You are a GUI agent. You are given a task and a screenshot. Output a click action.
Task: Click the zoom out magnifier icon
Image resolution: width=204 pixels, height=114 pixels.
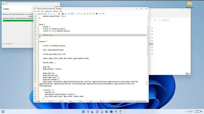[x=90, y=14]
